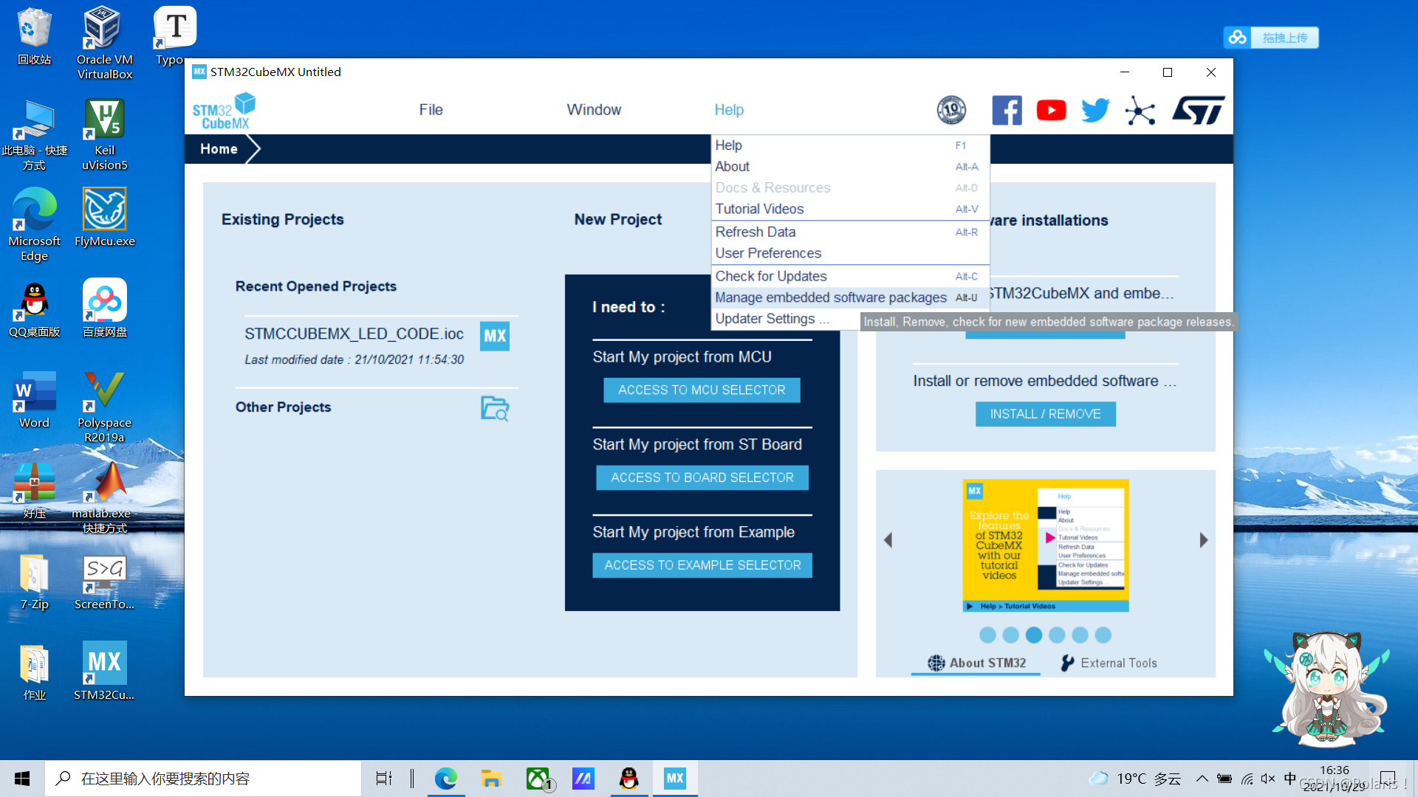Go back with carousel left arrow
This screenshot has height=797, width=1418.
pos(888,540)
